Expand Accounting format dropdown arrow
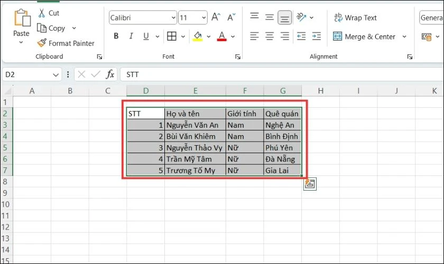 click(438, 37)
